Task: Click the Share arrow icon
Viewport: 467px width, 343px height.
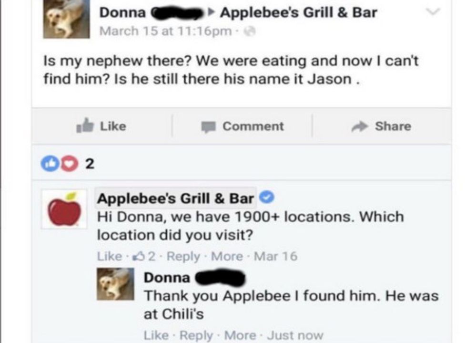Action: [359, 126]
